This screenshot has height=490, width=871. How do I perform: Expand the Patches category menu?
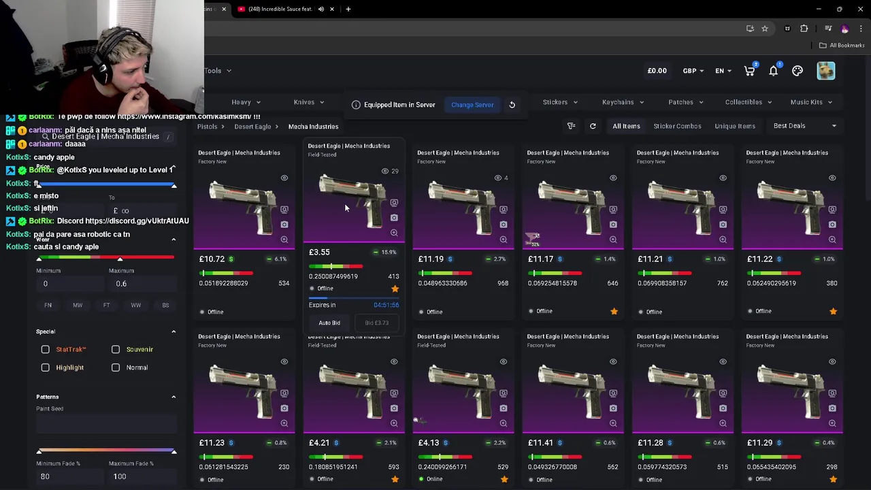(685, 102)
